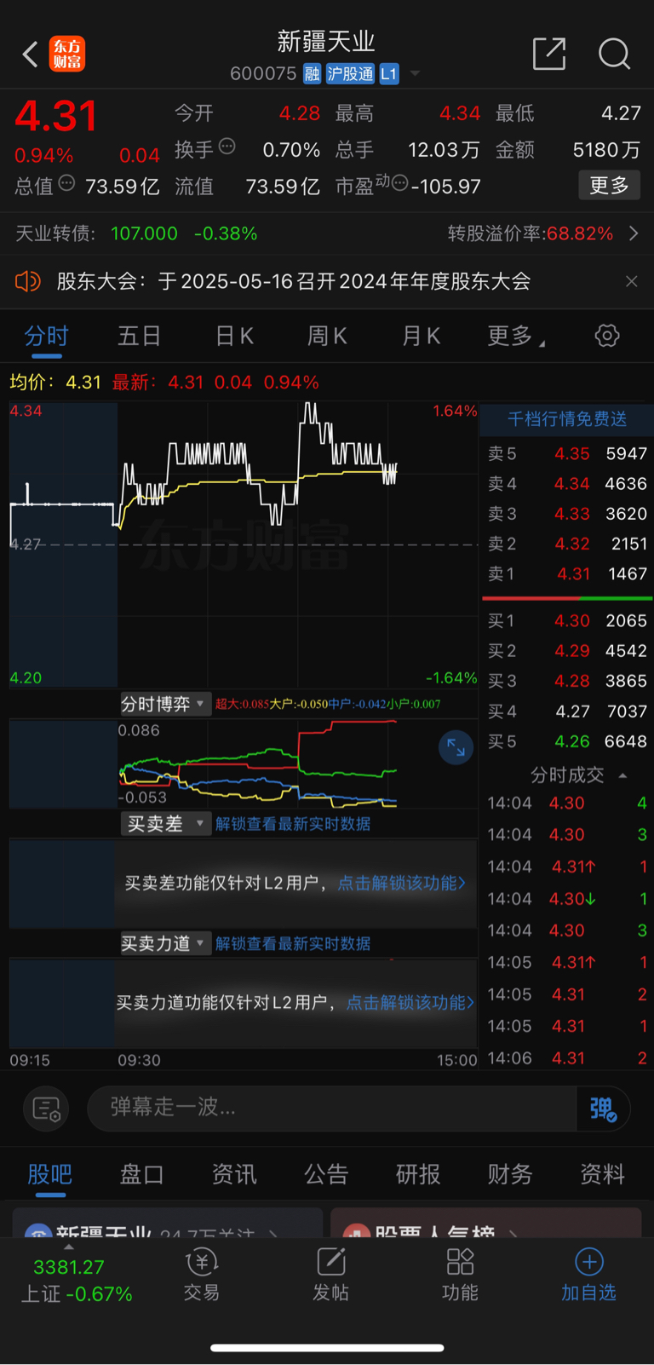The image size is (654, 1365).
Task: Tap the 交易 trade icon
Action: [202, 1276]
